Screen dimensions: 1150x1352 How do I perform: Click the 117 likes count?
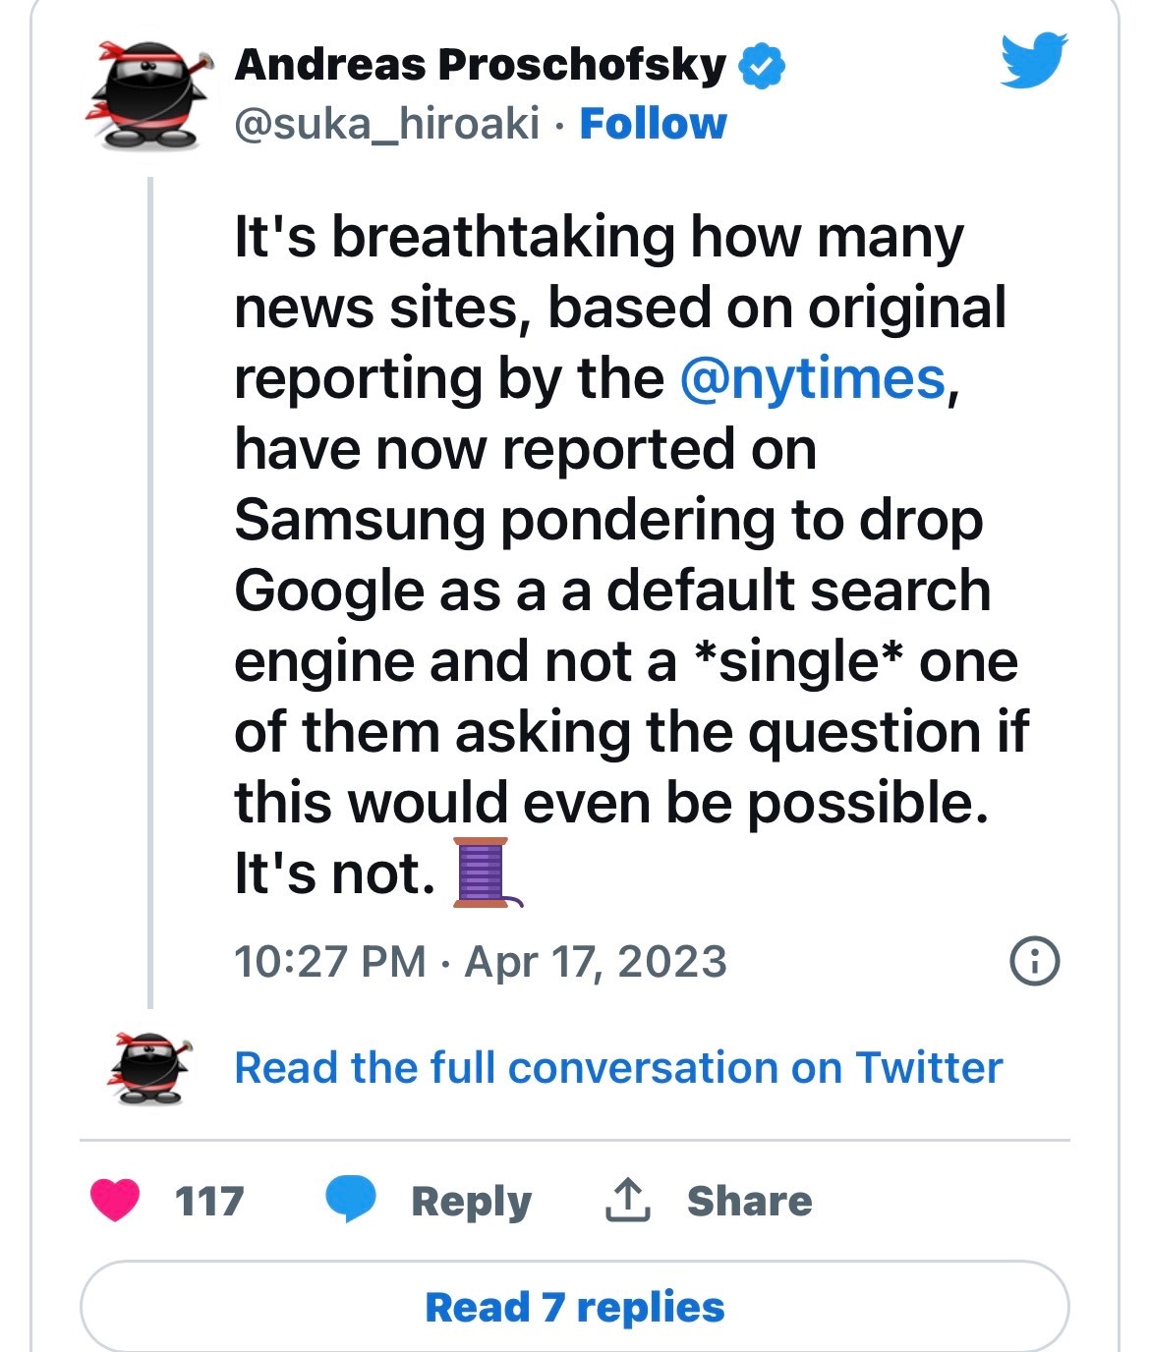pos(208,1201)
